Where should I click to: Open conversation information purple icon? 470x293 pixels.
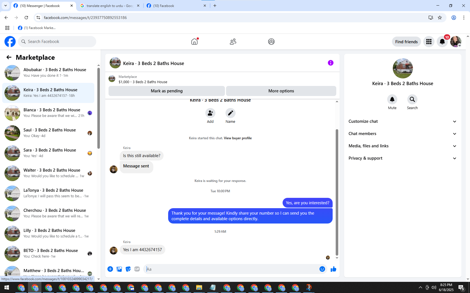pos(331,63)
